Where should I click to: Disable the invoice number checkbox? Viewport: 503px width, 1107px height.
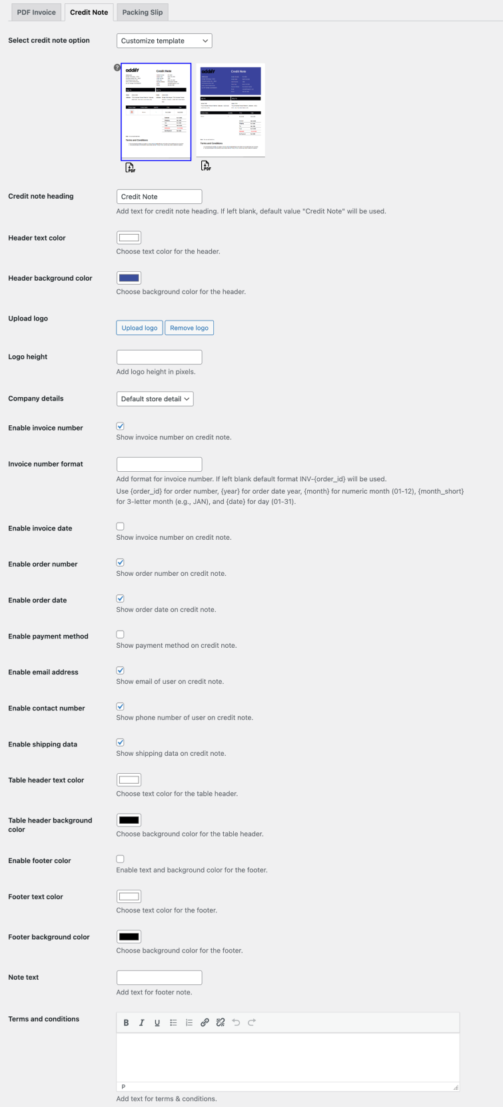coord(121,426)
